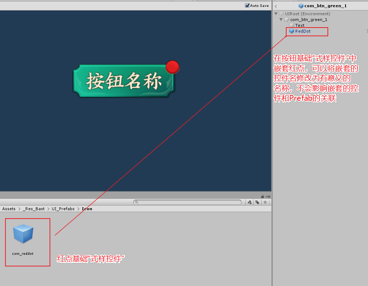Select the Text child object
Viewport: 368px width, 286px height.
click(300, 25)
